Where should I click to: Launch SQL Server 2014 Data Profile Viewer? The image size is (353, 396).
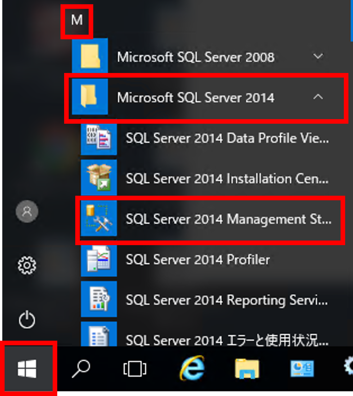pyautogui.click(x=228, y=138)
